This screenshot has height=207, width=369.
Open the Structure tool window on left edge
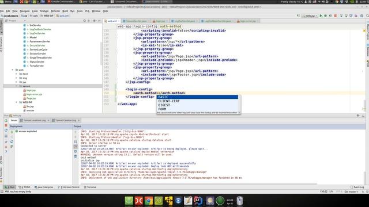(x=1, y=45)
